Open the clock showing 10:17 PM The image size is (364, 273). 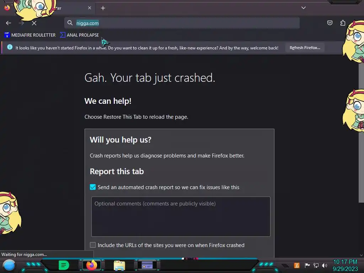tap(345, 265)
